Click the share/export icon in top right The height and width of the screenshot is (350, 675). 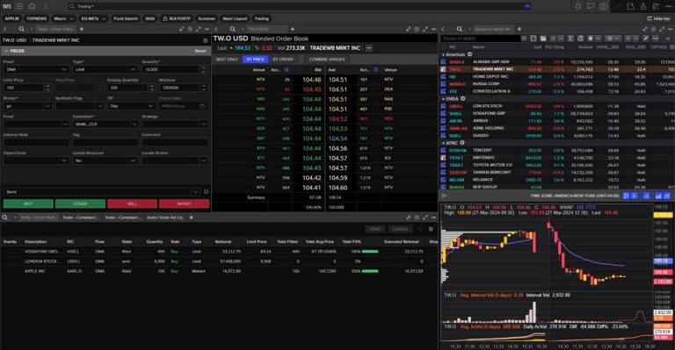pyautogui.click(x=643, y=6)
